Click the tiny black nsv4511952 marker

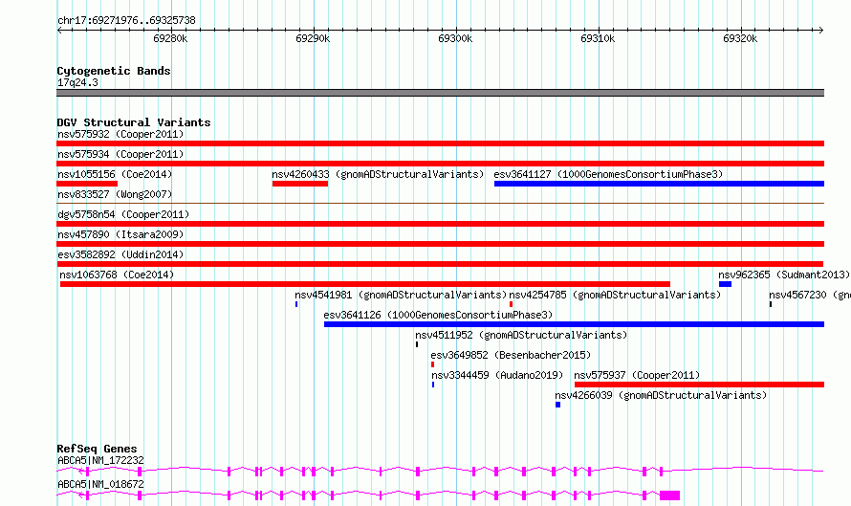click(417, 344)
